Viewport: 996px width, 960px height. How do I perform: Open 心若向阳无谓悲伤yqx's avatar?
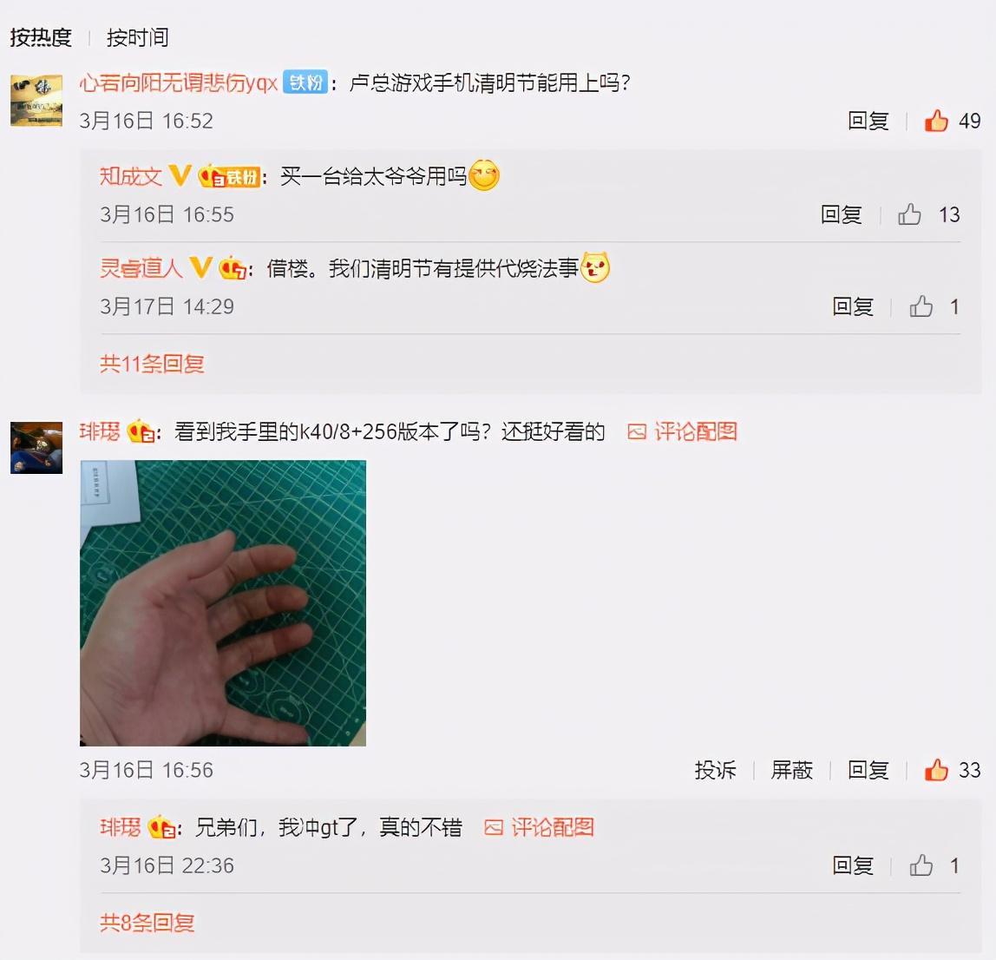[x=36, y=101]
